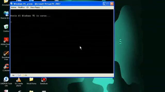Click the network adapter status icon
The height and width of the screenshot is (92, 165).
pyautogui.click(x=26, y=75)
